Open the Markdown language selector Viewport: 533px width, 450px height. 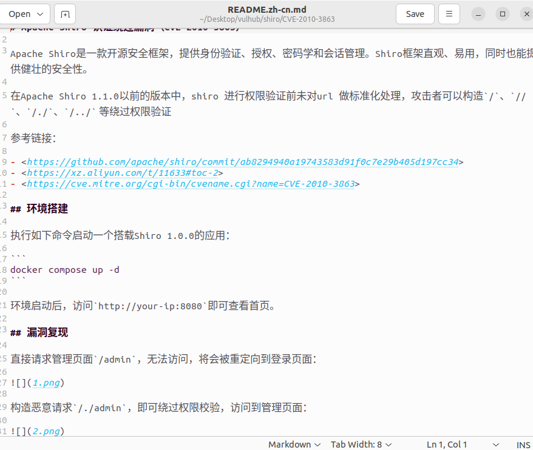[294, 444]
